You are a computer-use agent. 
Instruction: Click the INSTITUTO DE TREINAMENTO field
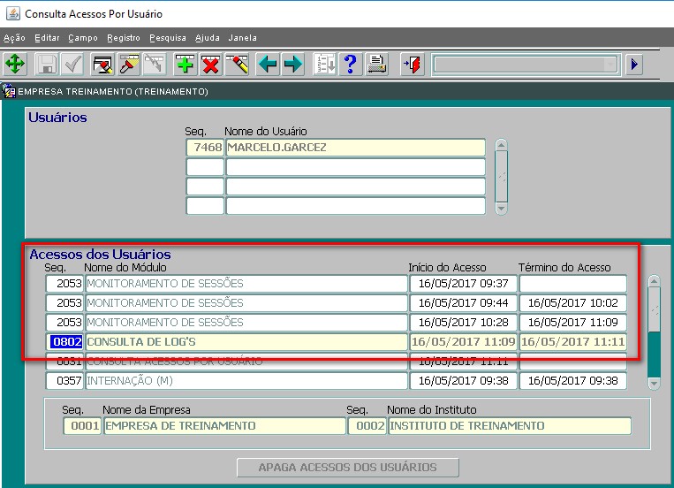click(510, 426)
